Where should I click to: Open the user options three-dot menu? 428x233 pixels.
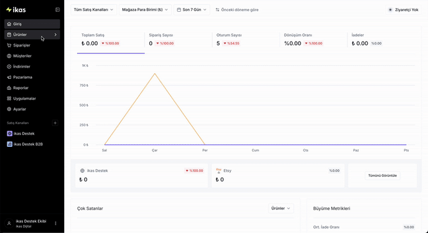click(56, 223)
